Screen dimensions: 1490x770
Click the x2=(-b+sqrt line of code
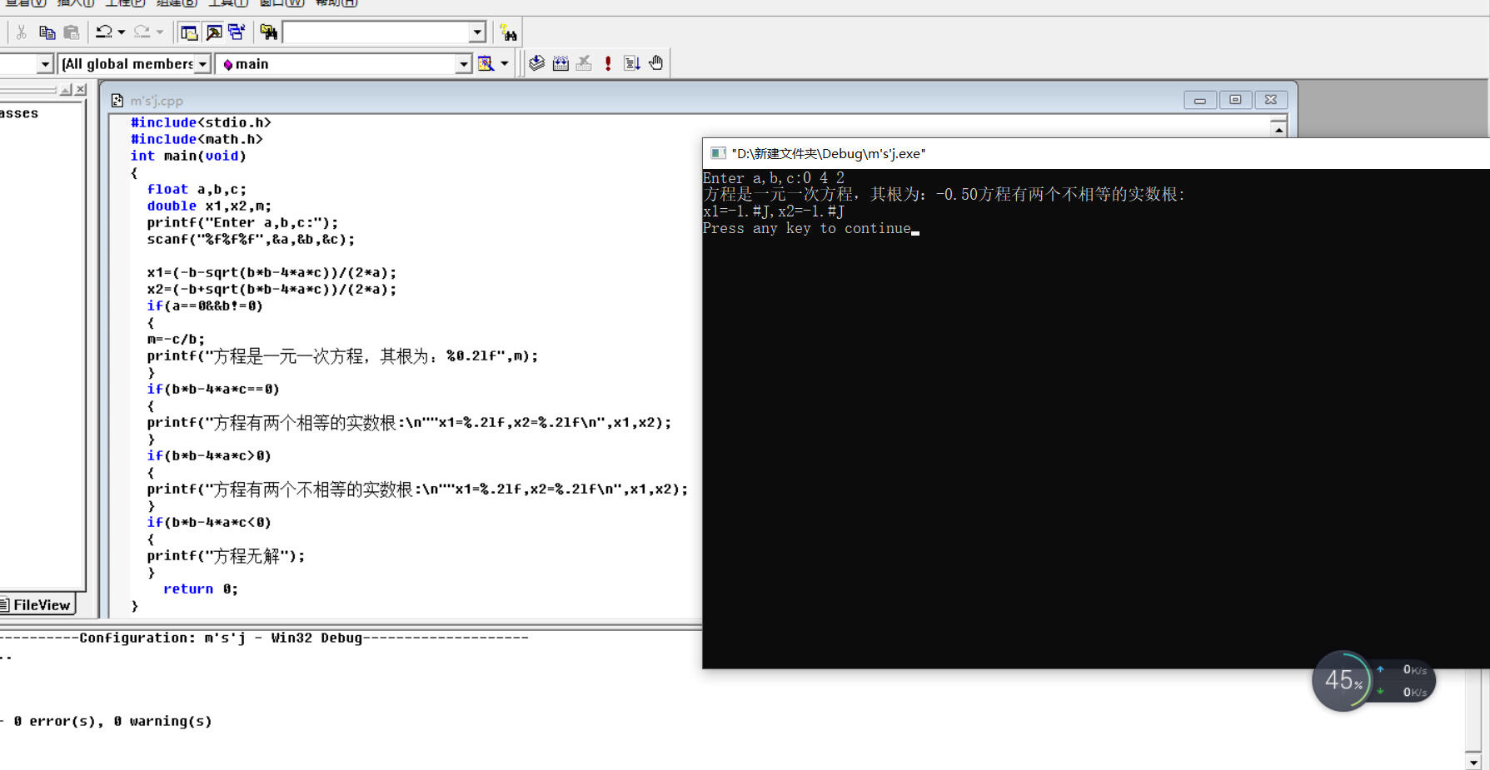tap(272, 289)
